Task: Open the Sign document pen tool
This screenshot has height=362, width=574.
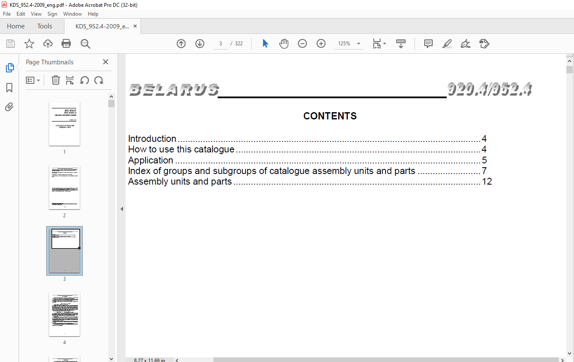Action: click(466, 44)
